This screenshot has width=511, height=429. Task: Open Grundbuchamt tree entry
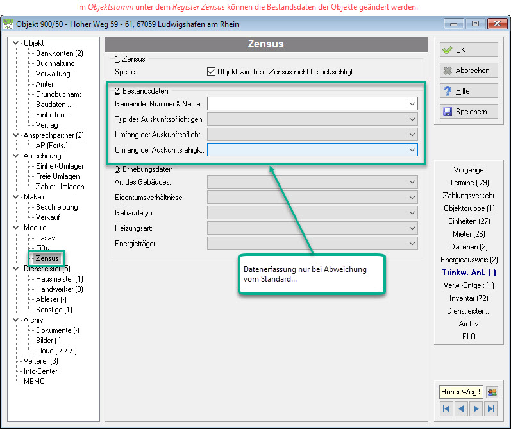pyautogui.click(x=58, y=94)
